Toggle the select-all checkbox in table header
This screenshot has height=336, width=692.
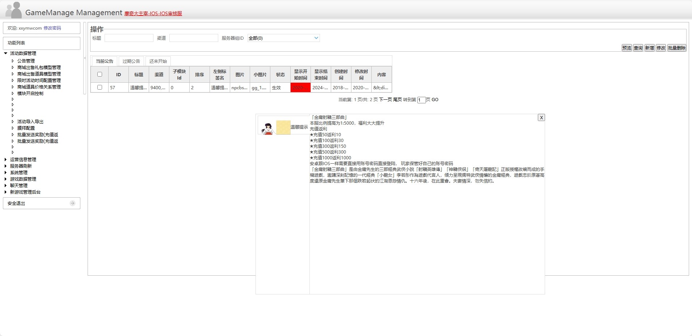100,74
